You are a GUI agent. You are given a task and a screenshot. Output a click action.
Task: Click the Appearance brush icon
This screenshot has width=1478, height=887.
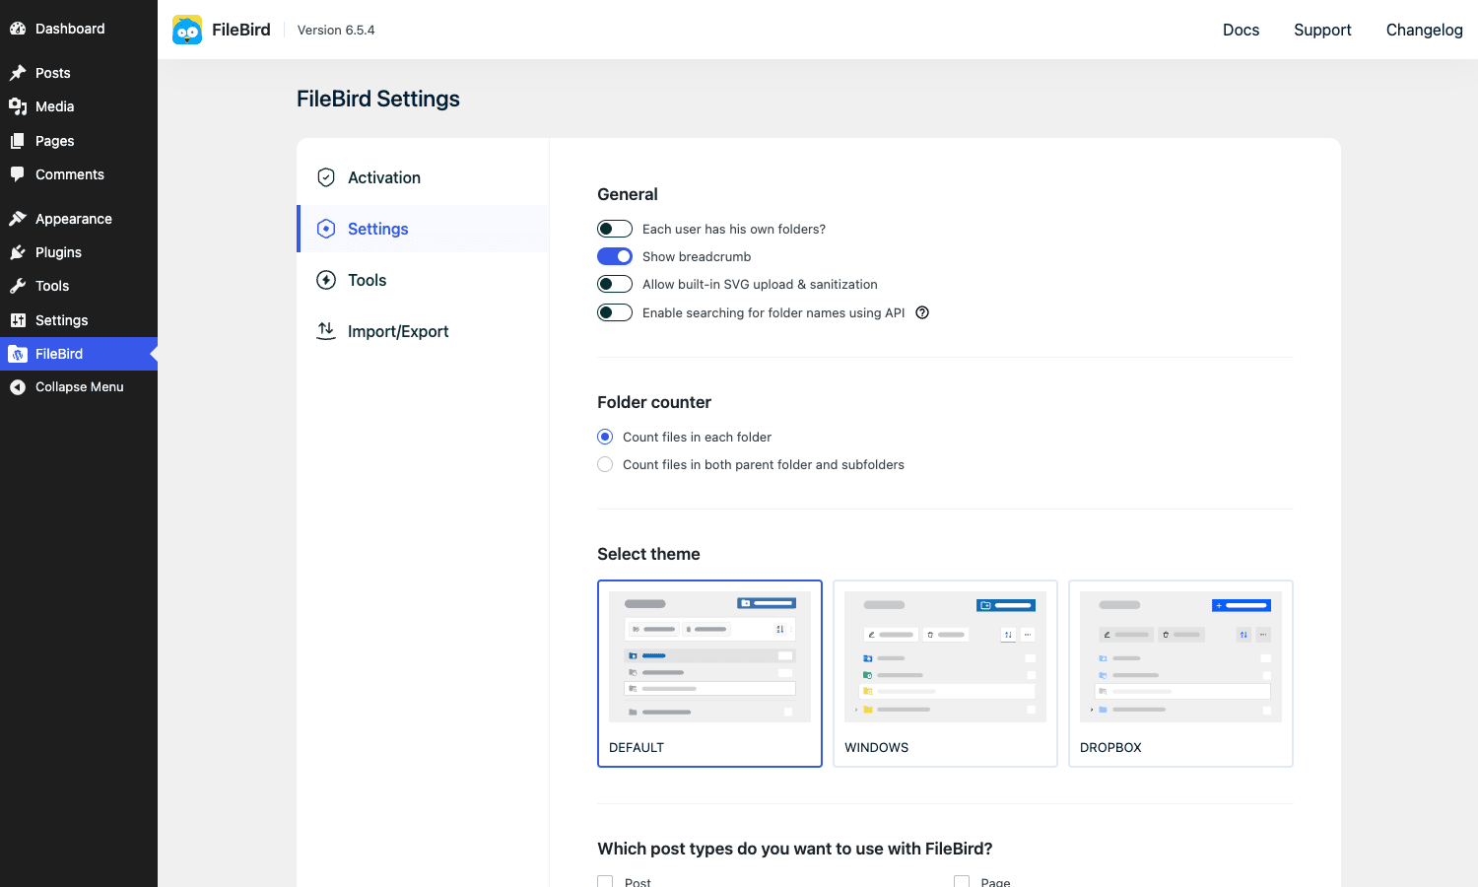point(18,219)
